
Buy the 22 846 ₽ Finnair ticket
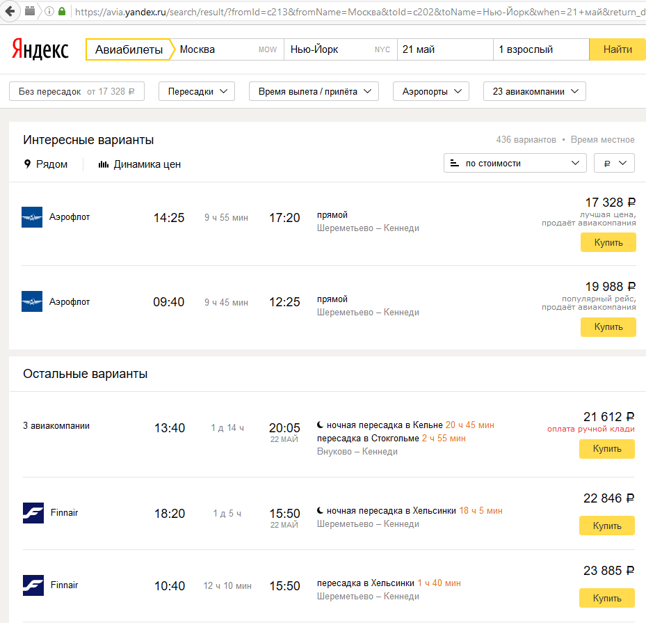point(607,526)
